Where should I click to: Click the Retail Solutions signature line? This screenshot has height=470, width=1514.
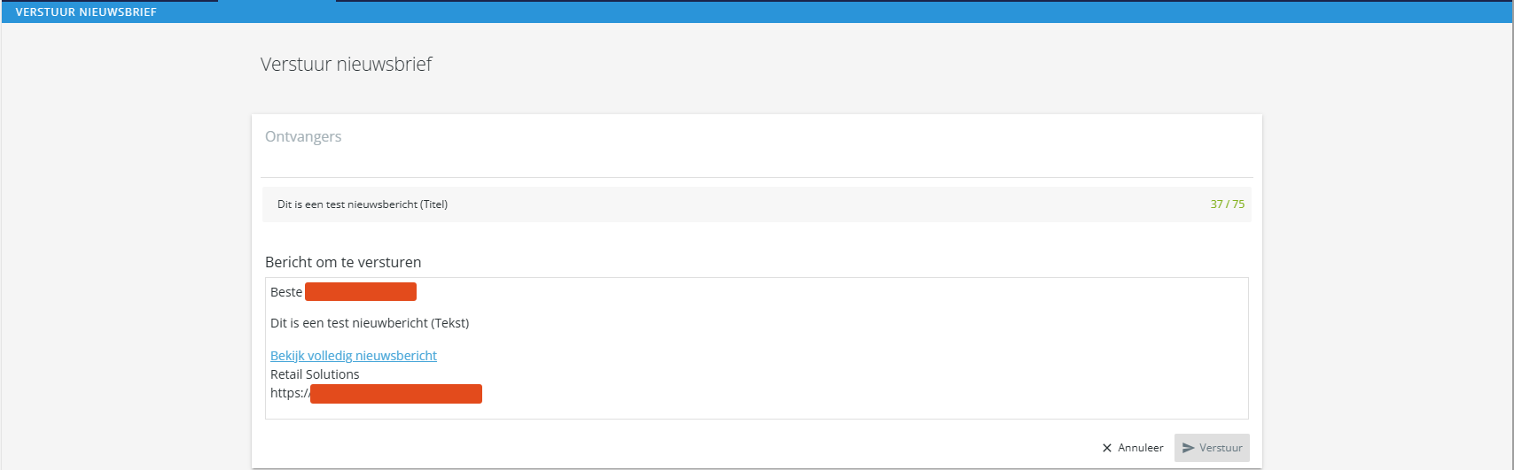(315, 374)
